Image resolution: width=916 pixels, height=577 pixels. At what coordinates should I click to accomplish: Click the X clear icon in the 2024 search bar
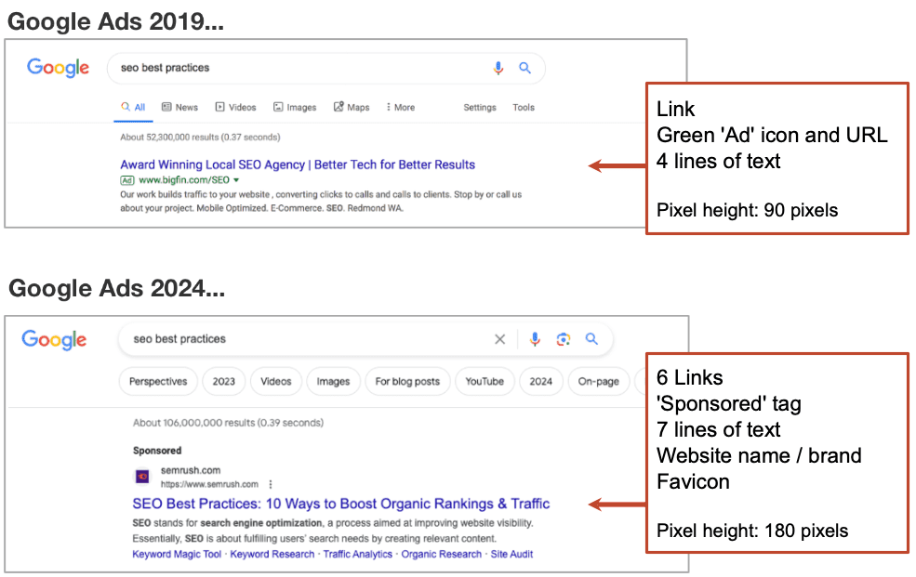click(x=499, y=339)
